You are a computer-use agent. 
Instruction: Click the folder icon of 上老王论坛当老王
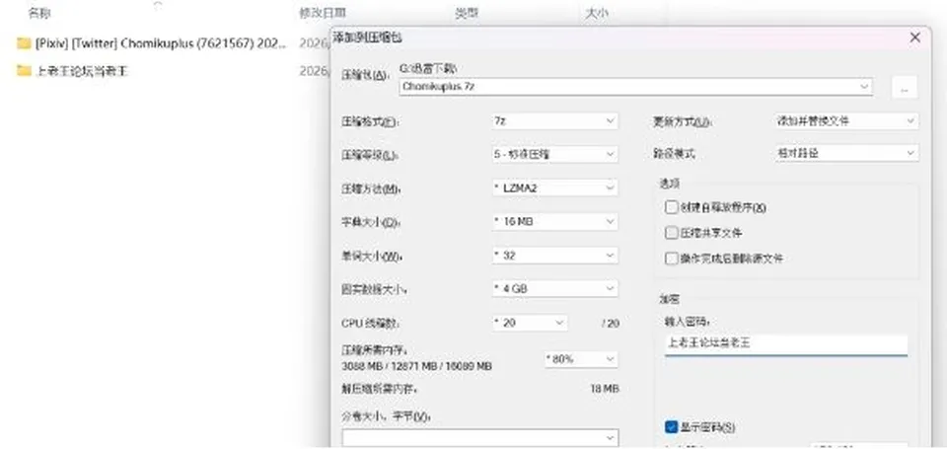(24, 71)
